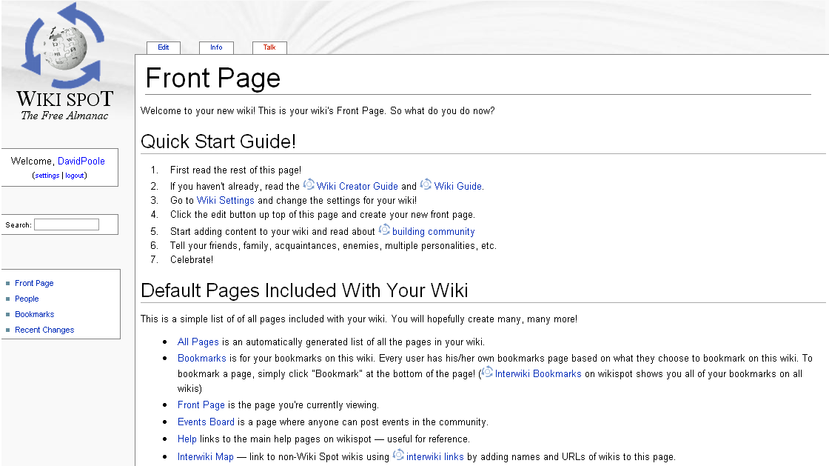829x466 pixels.
Task: Go to Wiki Settings link
Action: (x=225, y=201)
